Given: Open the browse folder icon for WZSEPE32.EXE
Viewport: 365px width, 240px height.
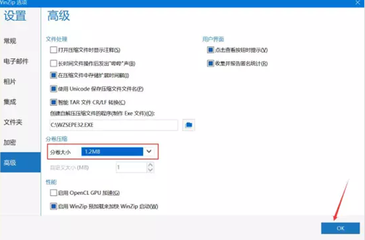Looking at the screenshot, I should click(189, 125).
